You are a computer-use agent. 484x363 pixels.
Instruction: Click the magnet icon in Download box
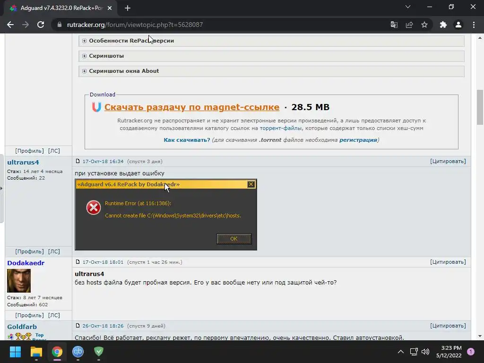96,107
